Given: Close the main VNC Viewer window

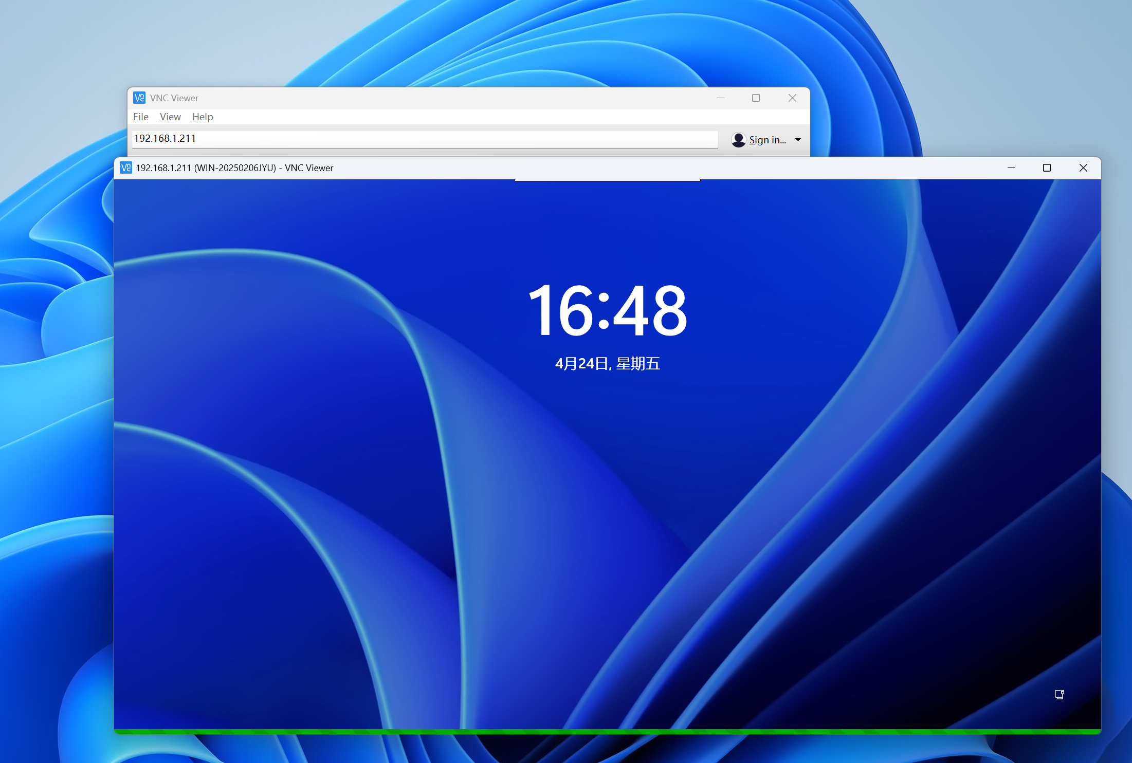Looking at the screenshot, I should 792,98.
